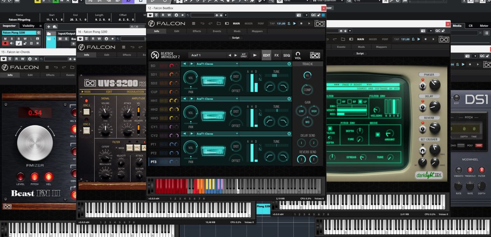Click the Script button in Falcon BeatBox
Image resolution: width=491 pixels, height=237 pixels.
pos(236,38)
